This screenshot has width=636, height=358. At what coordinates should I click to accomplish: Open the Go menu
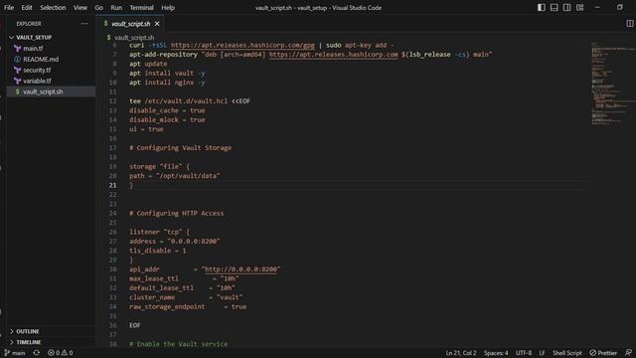[x=99, y=7]
